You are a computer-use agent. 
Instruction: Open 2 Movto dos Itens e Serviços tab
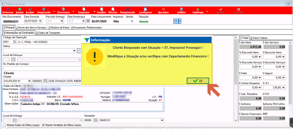(31, 28)
